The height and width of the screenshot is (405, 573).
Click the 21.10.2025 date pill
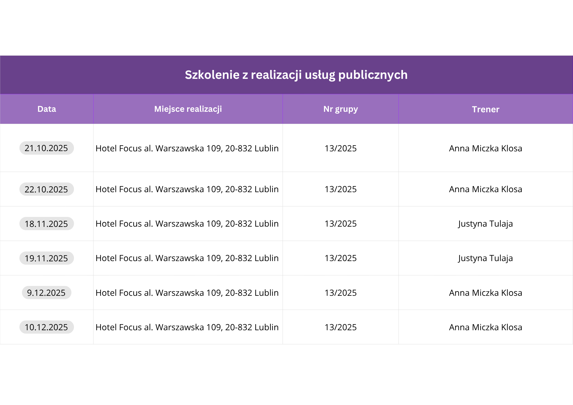tap(46, 148)
